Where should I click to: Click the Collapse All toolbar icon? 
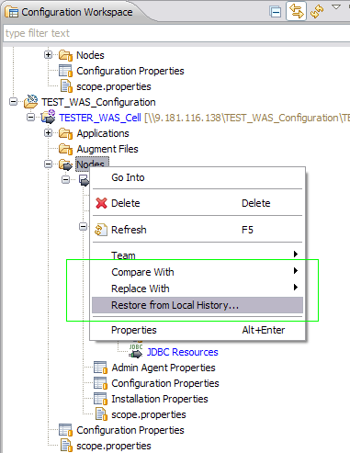(276, 12)
